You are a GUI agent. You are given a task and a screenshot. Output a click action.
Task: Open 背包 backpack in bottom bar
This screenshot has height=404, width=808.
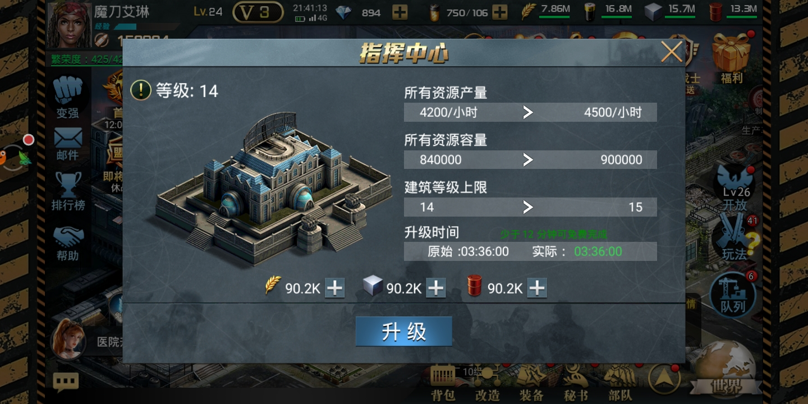[443, 384]
